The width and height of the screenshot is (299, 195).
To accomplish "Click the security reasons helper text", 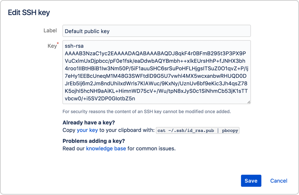I will coord(147,111).
